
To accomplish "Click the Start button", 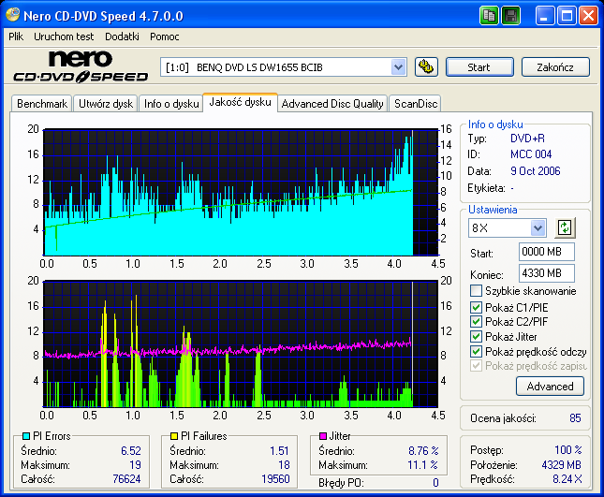I will (479, 67).
